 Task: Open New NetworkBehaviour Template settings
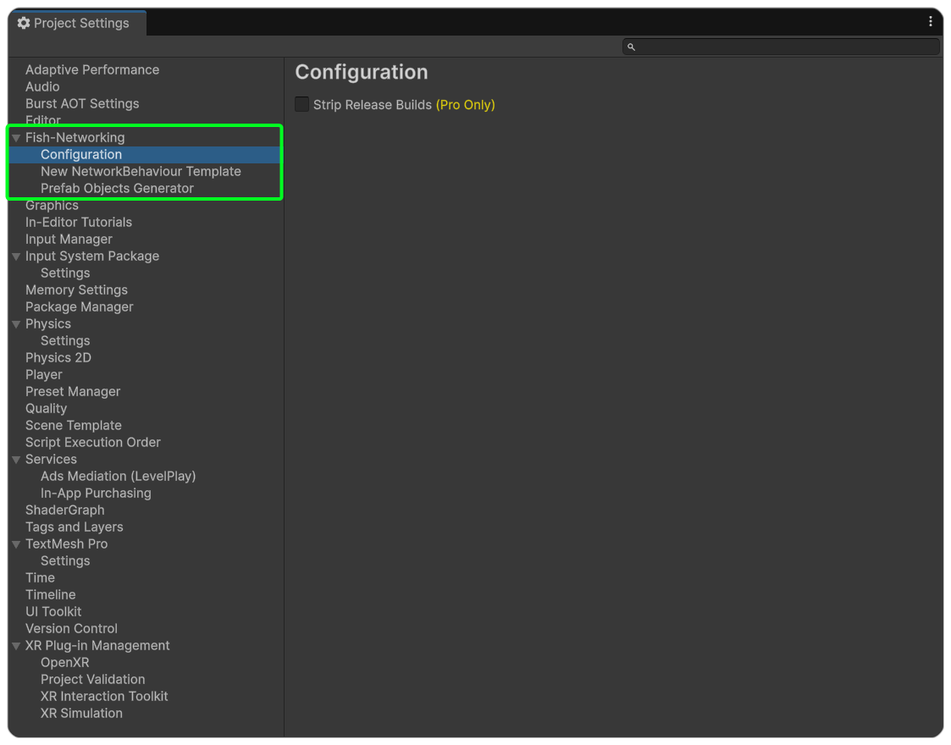pos(141,171)
